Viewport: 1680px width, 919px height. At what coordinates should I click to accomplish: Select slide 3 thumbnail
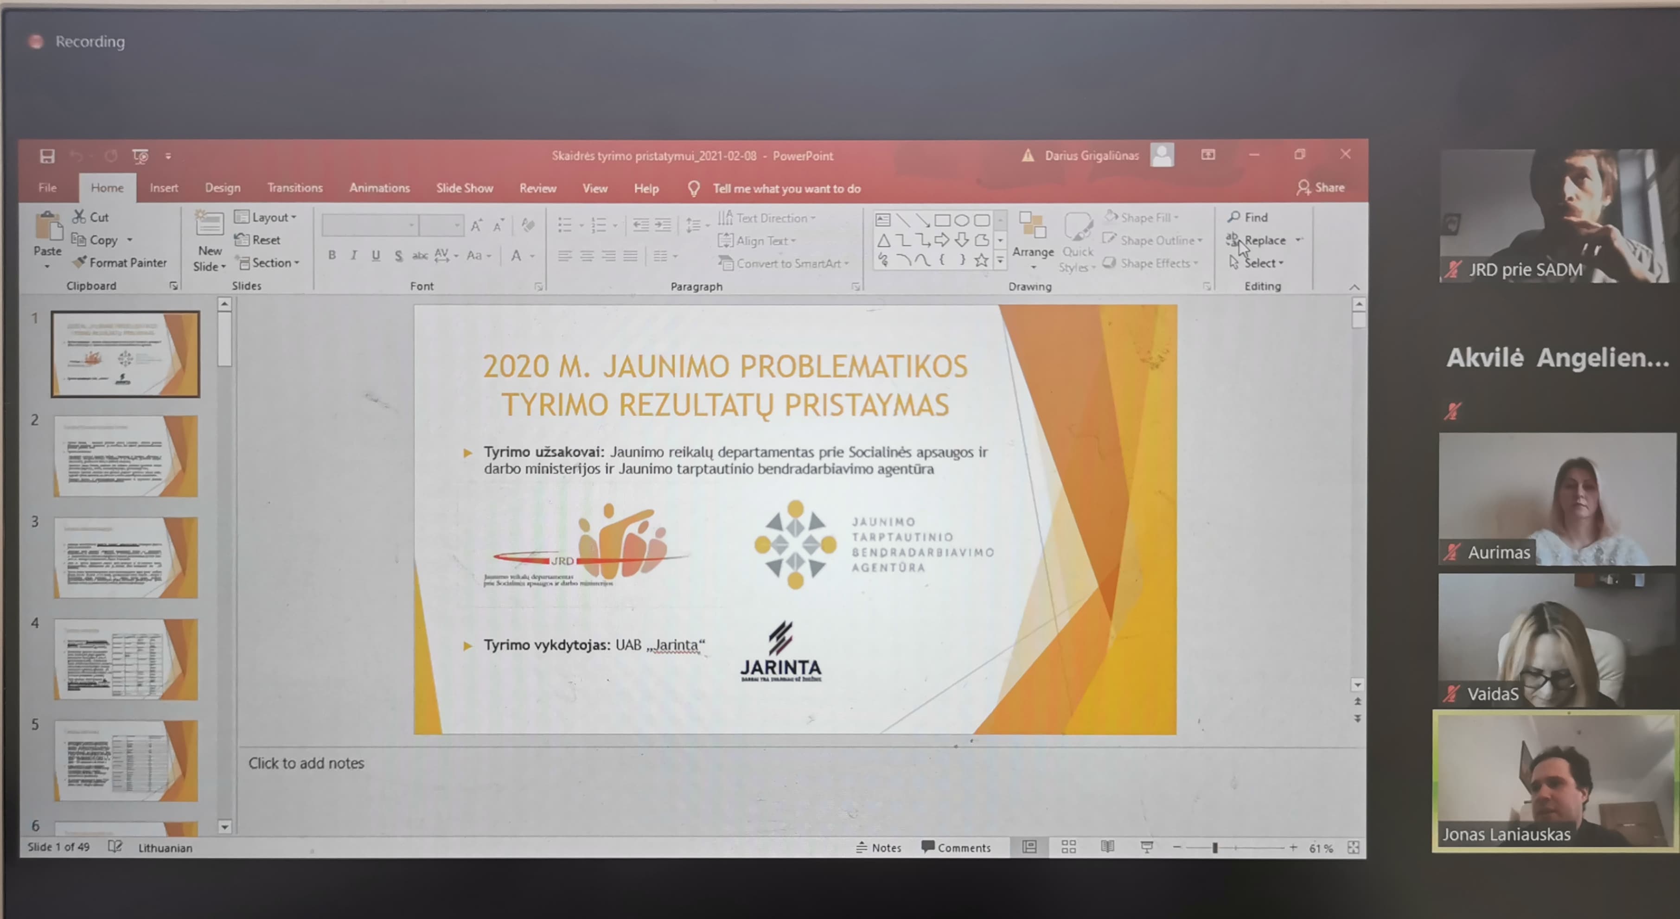click(125, 557)
